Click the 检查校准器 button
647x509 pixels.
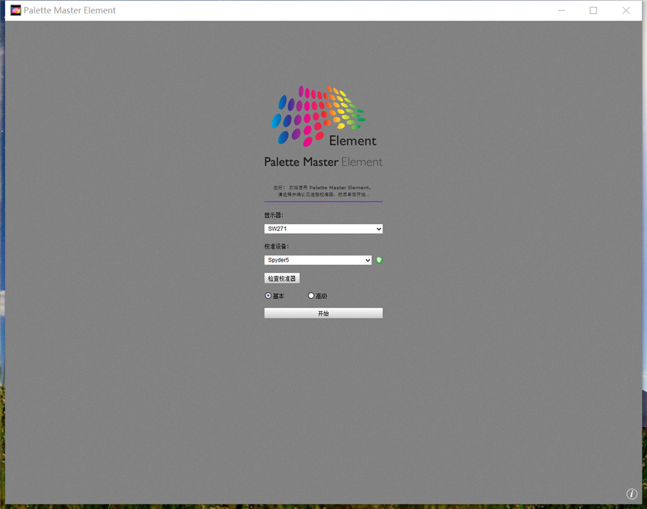[x=282, y=278]
